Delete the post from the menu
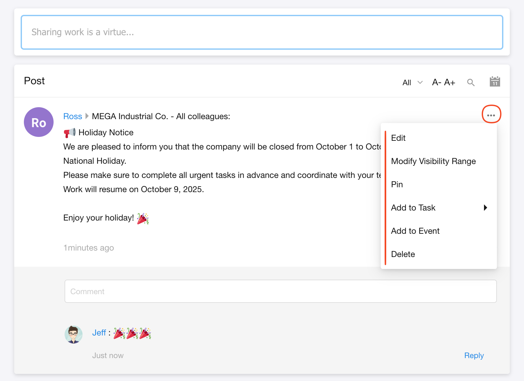 tap(403, 254)
